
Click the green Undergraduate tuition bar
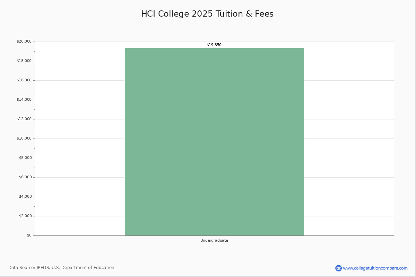214,142
